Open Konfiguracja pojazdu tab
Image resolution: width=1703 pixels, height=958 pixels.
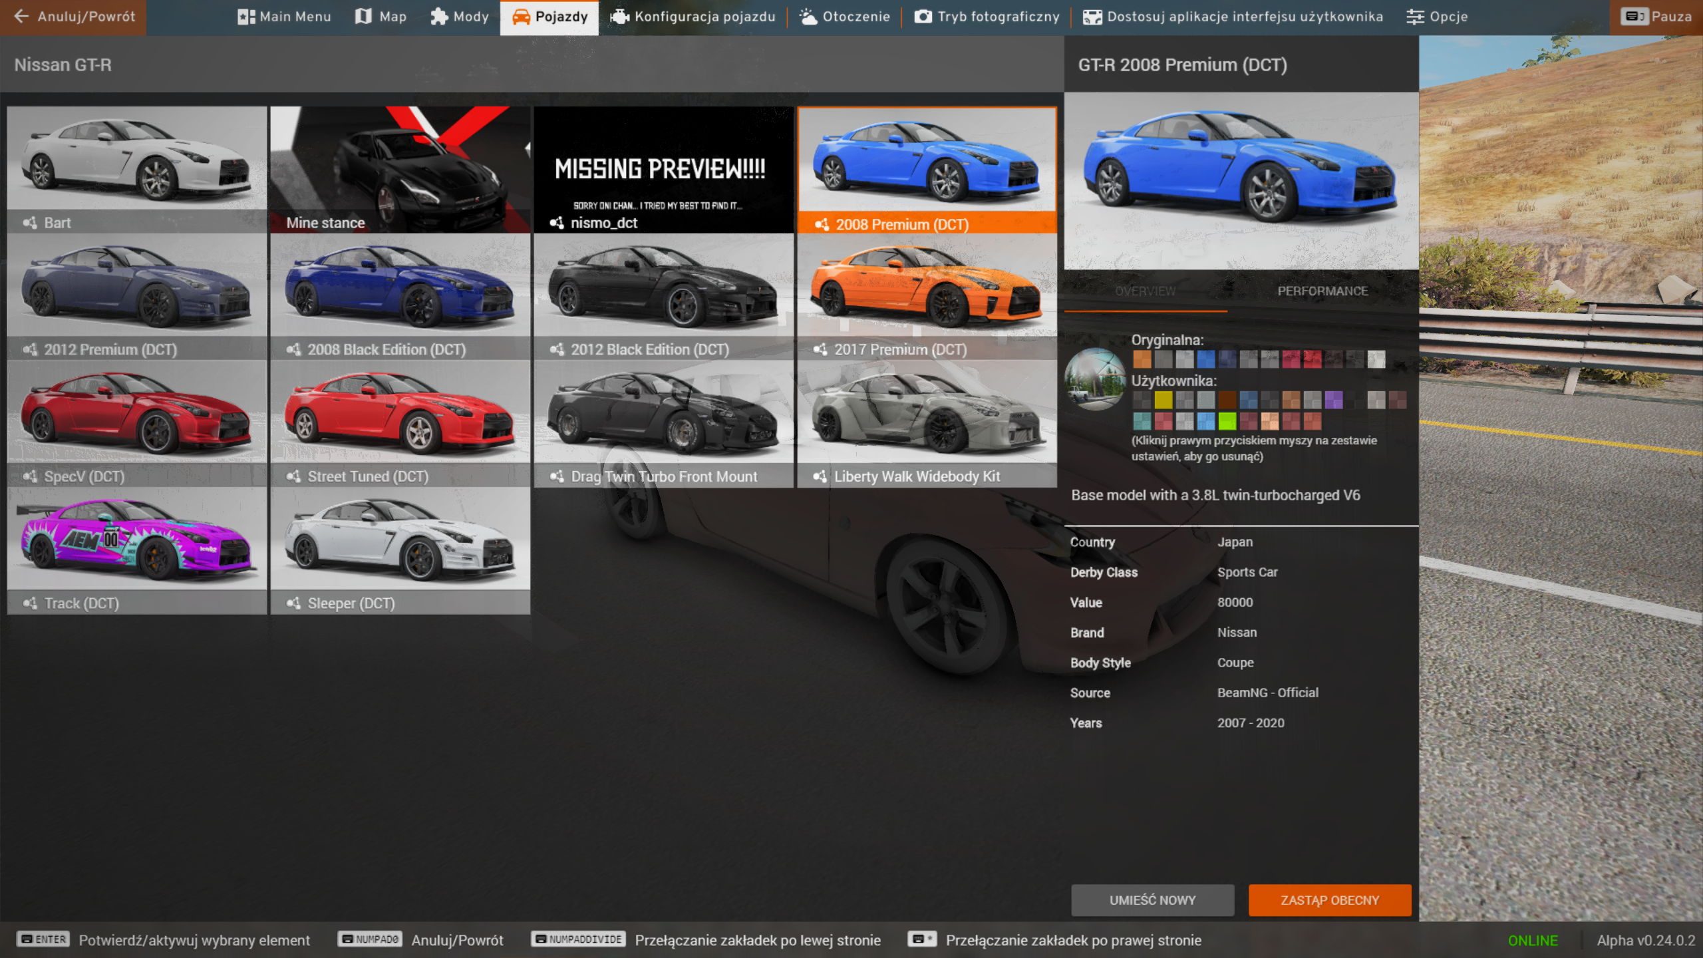(x=693, y=17)
